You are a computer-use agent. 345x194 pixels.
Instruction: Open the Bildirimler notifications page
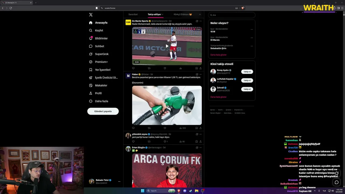[98, 38]
